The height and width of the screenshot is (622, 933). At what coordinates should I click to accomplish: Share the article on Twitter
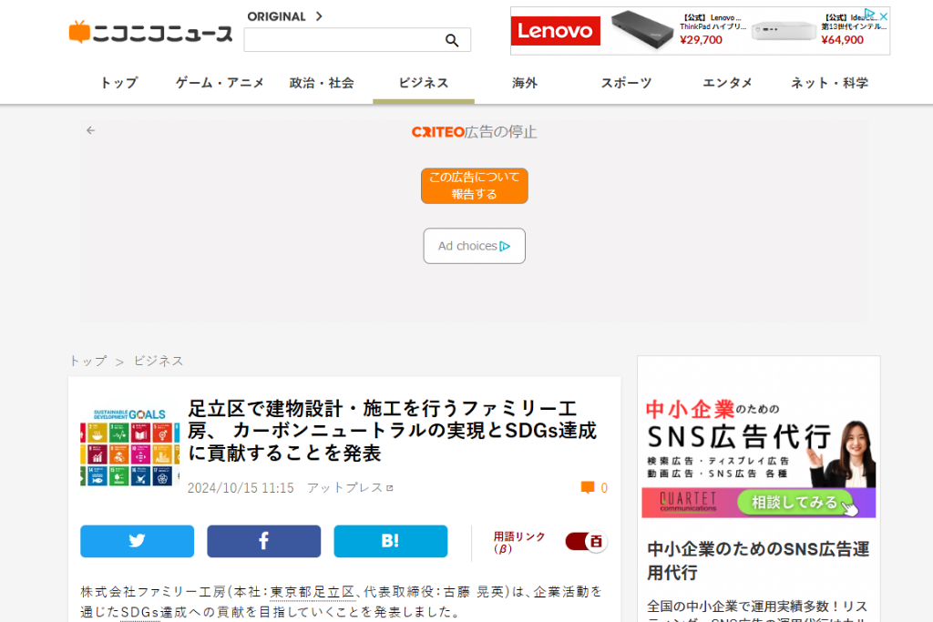click(x=137, y=541)
